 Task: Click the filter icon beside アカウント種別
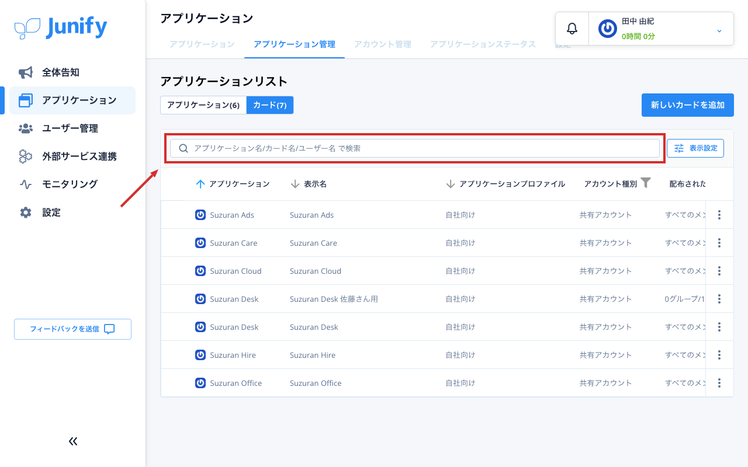coord(646,183)
